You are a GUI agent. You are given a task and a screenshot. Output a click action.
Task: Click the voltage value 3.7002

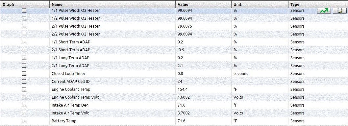[184, 113]
